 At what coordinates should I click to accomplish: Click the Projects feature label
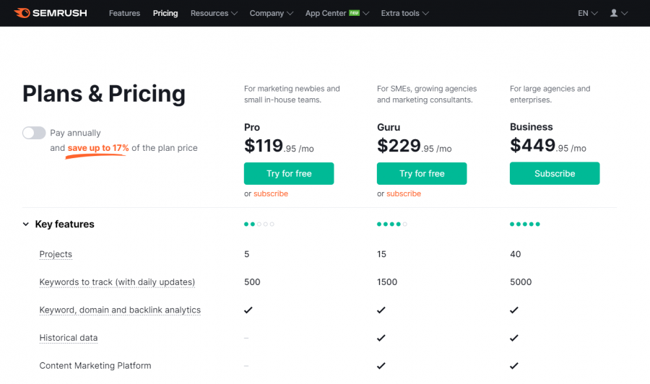[x=56, y=254]
